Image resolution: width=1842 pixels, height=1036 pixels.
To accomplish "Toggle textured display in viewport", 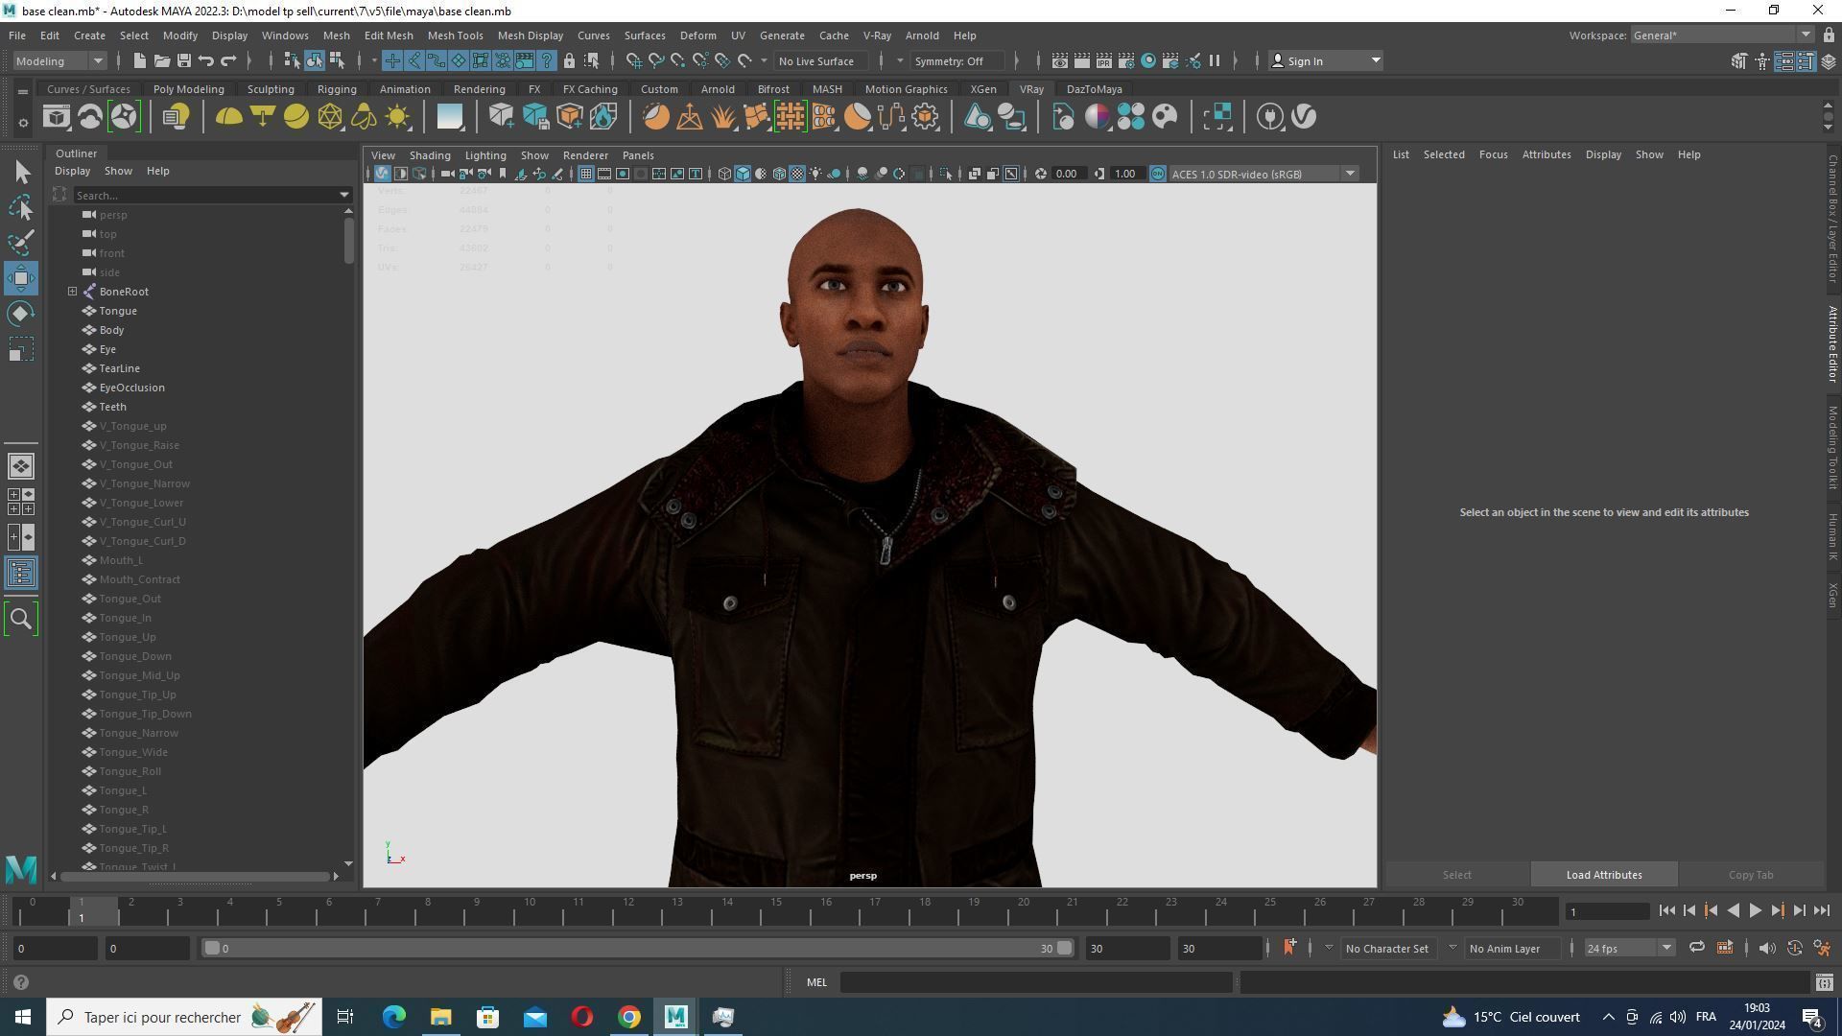I will 797,174.
